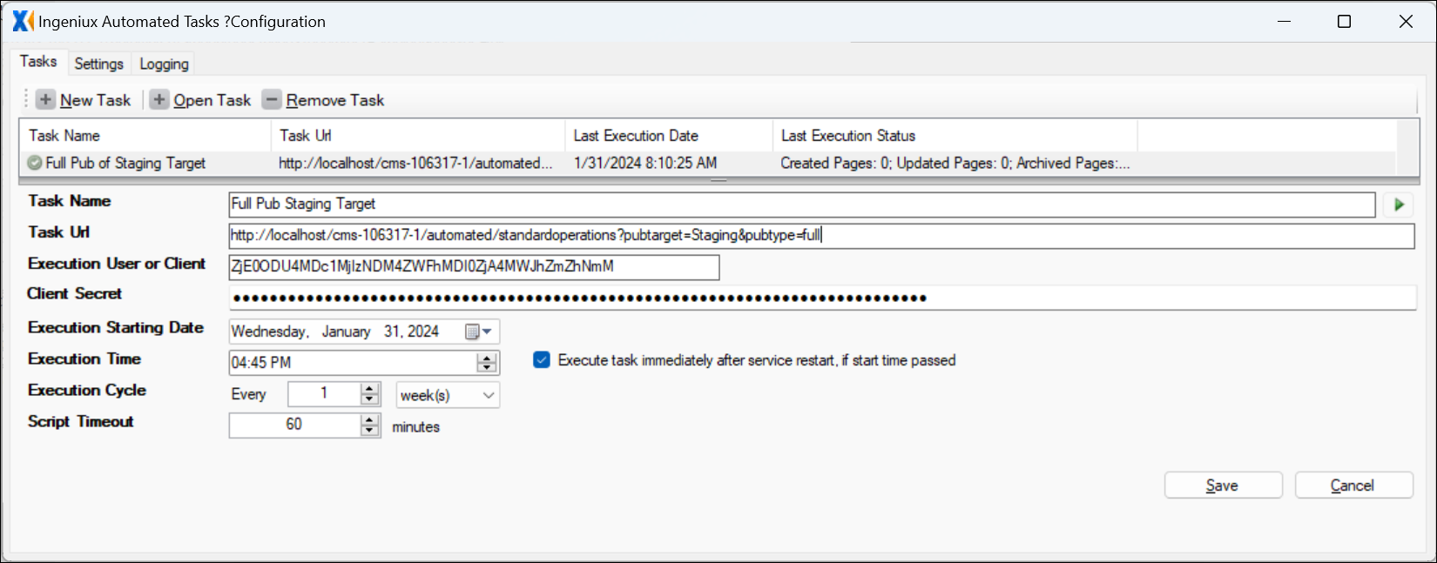This screenshot has width=1437, height=563.
Task: Click the Task Name column header
Action: [x=145, y=136]
